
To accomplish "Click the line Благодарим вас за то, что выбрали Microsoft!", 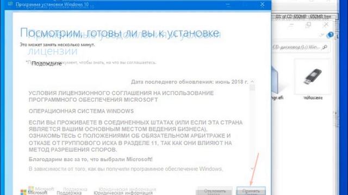I will coord(91,159).
